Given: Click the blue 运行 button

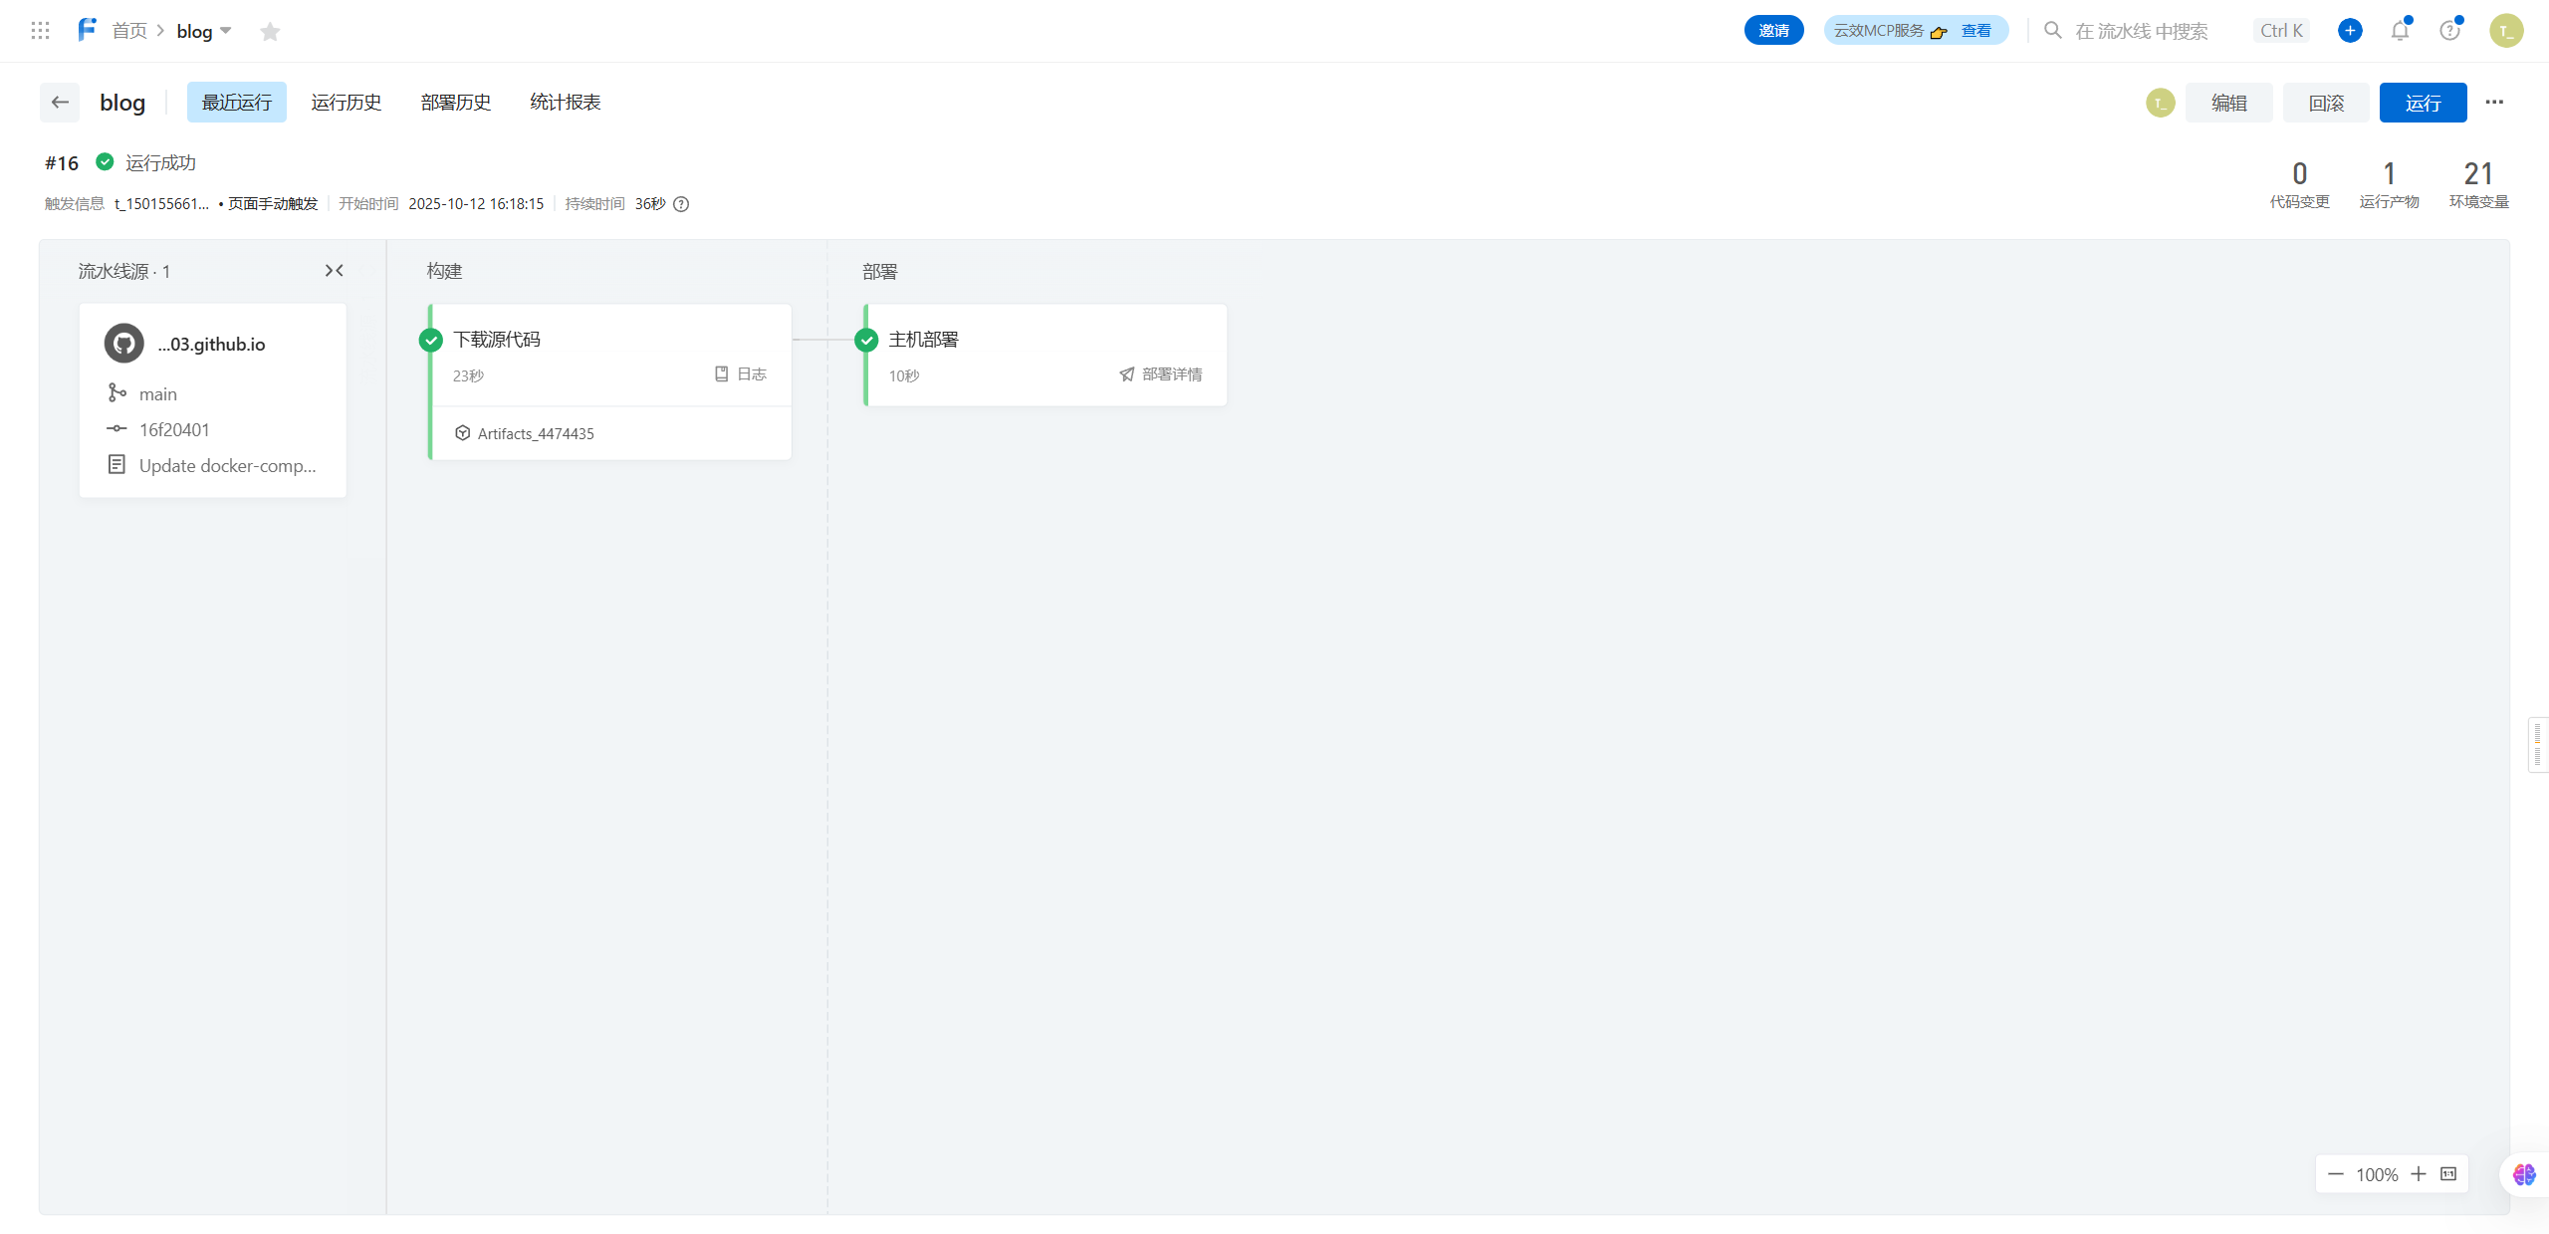Looking at the screenshot, I should 2423,103.
